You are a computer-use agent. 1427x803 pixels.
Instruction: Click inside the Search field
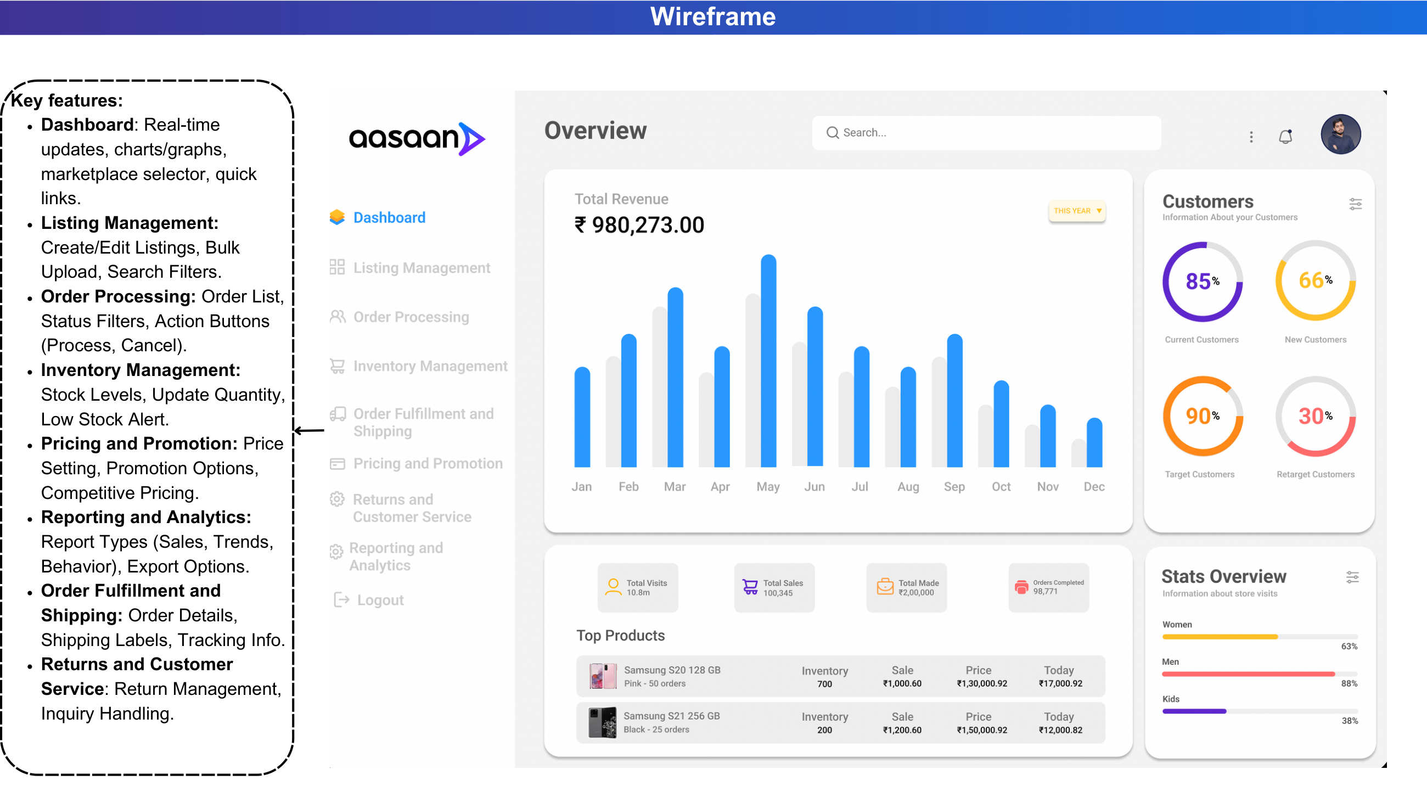pyautogui.click(x=987, y=132)
